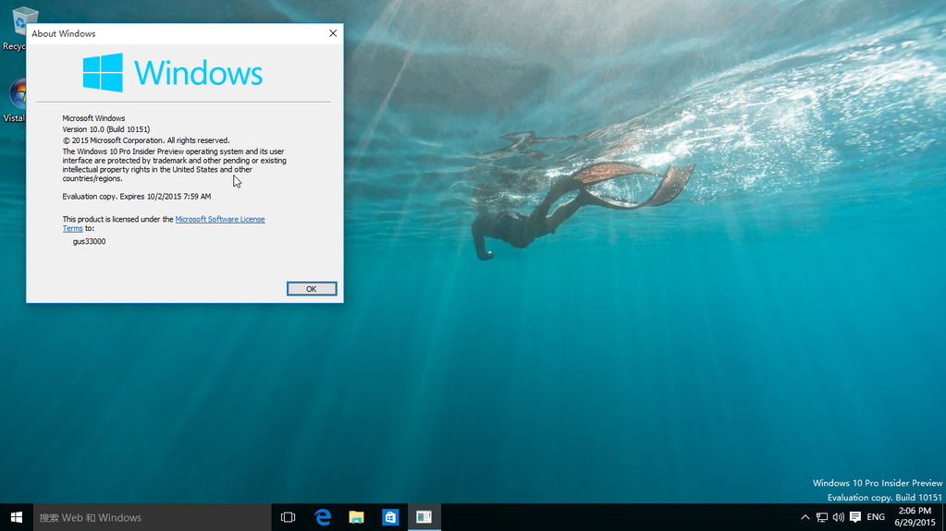Viewport: 946px width, 531px height.
Task: Open the clock showing 2:06 PM
Action: point(915,517)
